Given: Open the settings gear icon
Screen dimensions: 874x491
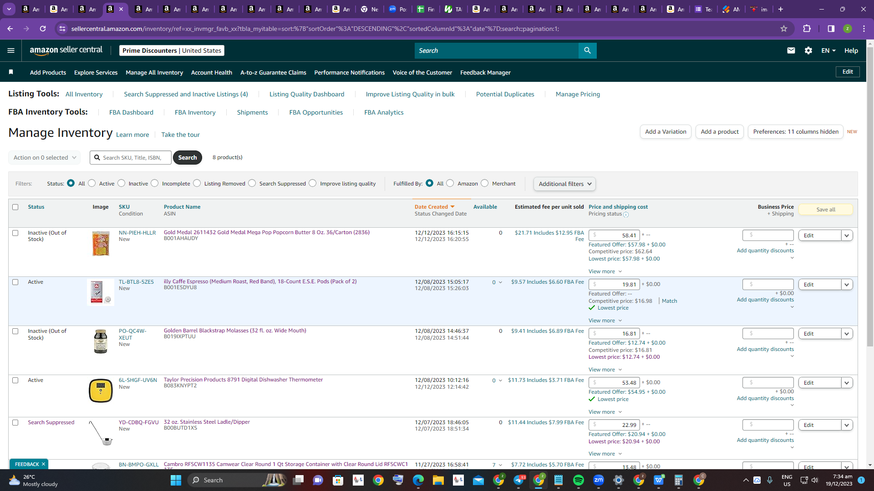Looking at the screenshot, I should [808, 50].
